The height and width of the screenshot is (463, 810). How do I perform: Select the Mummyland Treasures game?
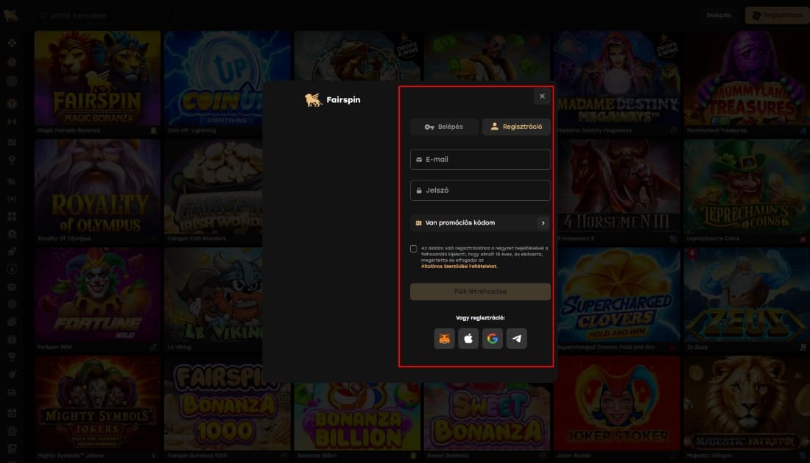point(747,79)
